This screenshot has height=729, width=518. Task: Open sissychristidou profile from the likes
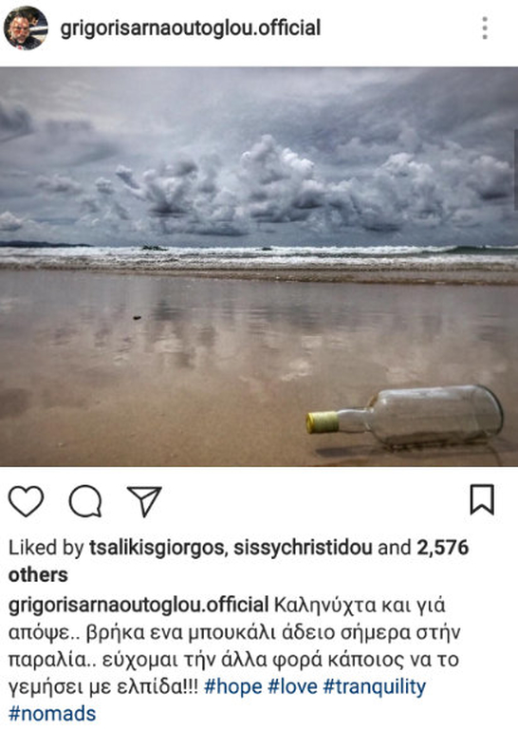coord(303,548)
